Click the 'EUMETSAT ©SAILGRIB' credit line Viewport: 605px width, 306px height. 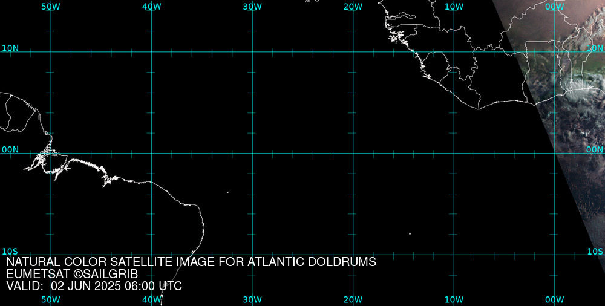72,275
